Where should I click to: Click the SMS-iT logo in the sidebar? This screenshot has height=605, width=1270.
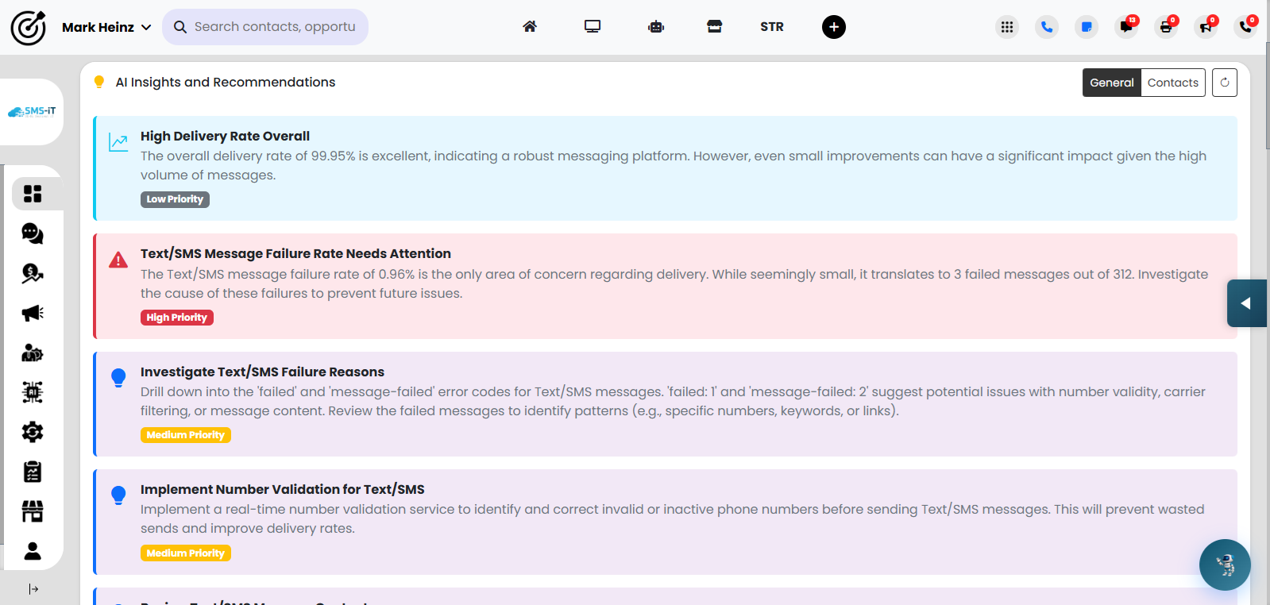click(x=32, y=112)
